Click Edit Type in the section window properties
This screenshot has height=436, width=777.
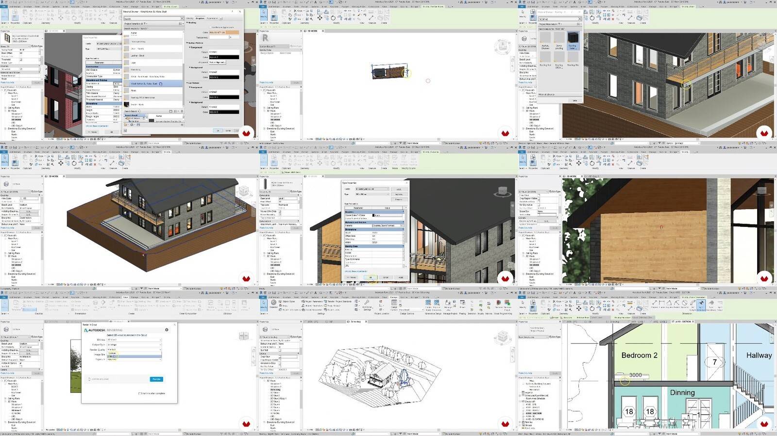pyautogui.click(x=555, y=337)
